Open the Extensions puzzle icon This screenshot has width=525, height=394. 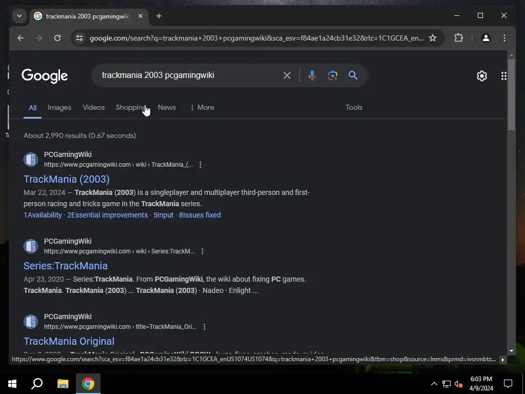[x=458, y=38]
